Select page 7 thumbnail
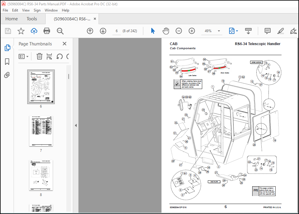The image size is (299, 214). pyautogui.click(x=41, y=131)
